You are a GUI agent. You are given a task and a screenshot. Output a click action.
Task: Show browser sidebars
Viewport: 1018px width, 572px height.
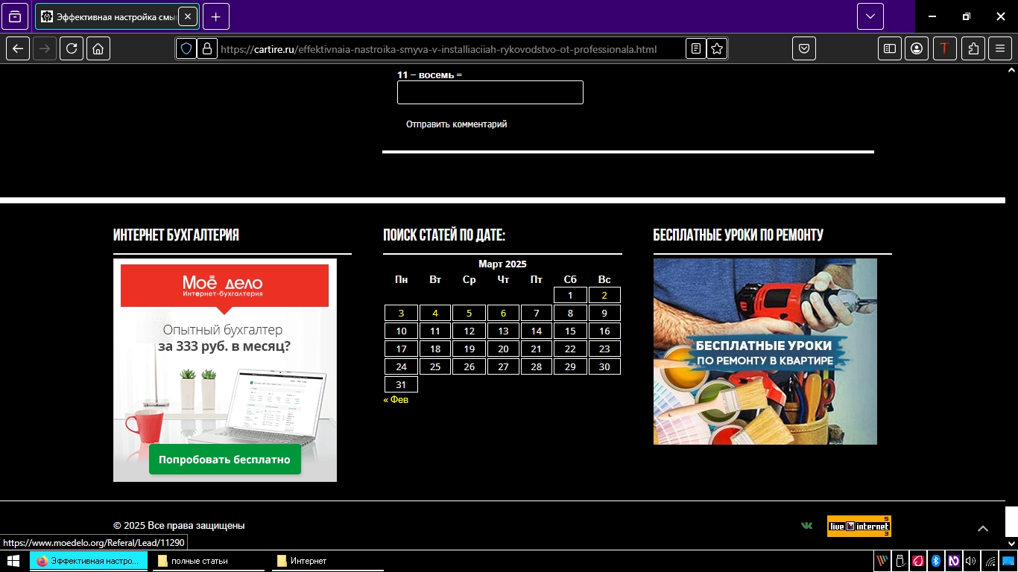(x=890, y=48)
